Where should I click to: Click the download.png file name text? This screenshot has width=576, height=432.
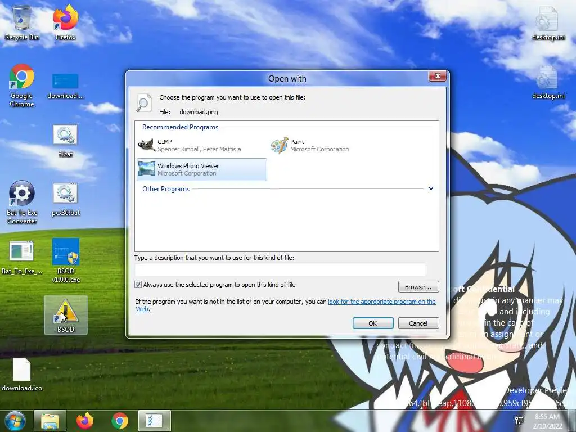[199, 112]
